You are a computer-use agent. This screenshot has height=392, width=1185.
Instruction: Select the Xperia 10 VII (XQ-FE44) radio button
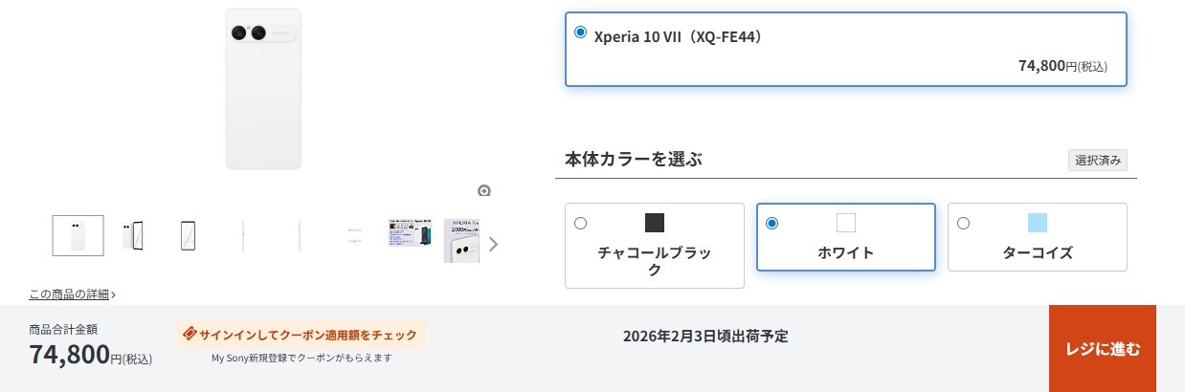(580, 33)
